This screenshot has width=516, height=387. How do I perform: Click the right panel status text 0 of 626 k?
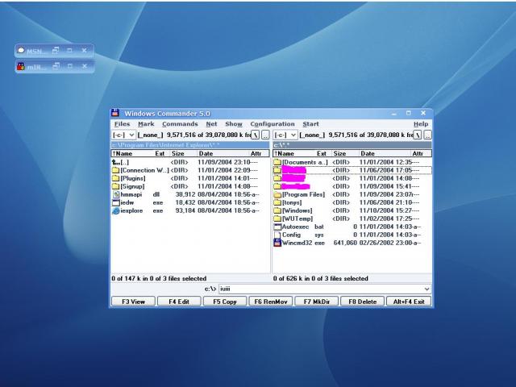(321, 278)
